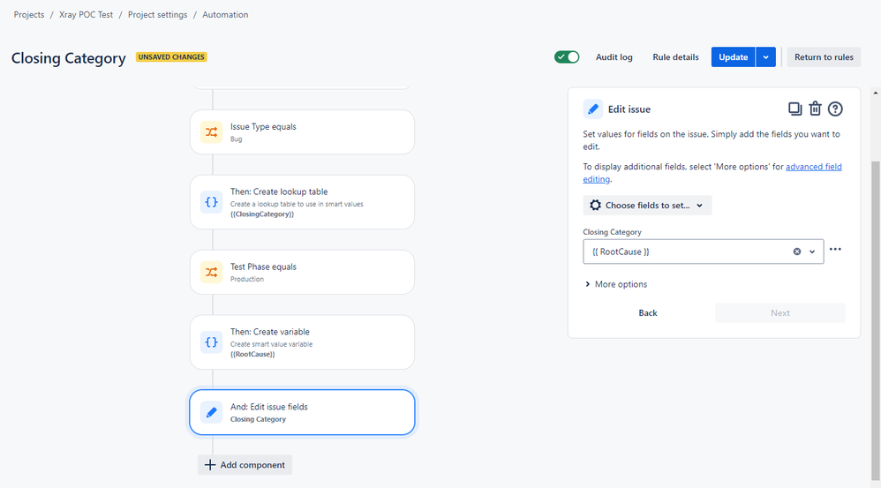The image size is (881, 488).
Task: Click the plus icon on Add component
Action: tap(209, 465)
